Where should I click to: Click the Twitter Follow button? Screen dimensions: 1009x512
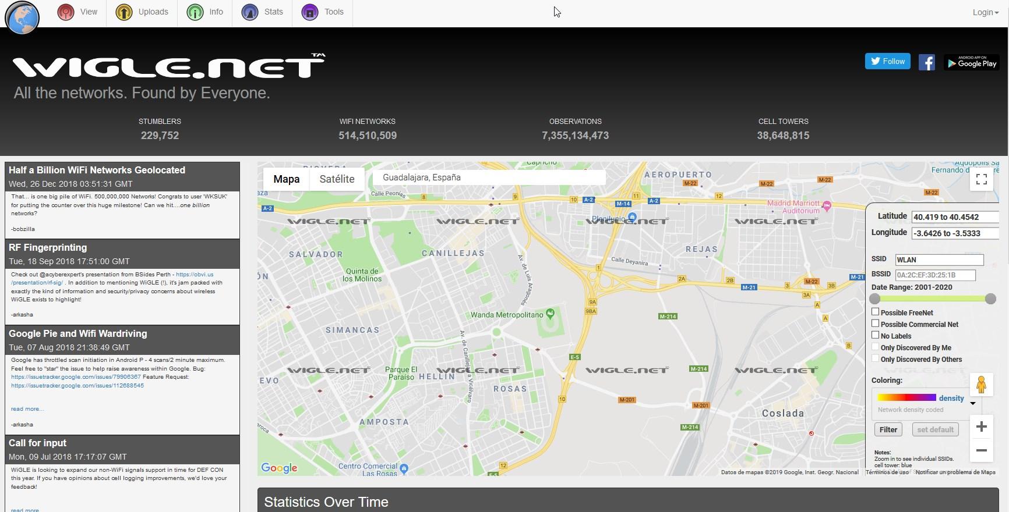tap(887, 61)
